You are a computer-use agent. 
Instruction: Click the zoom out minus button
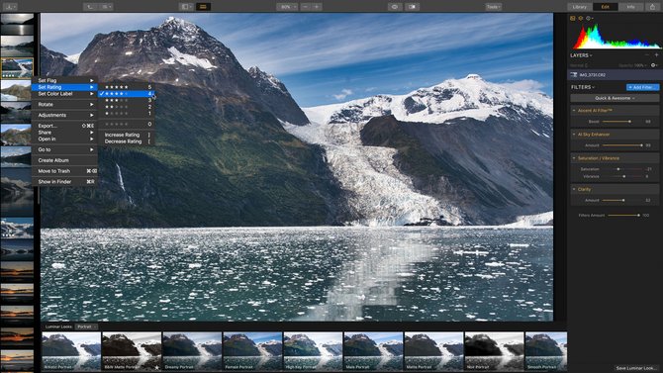pos(306,7)
